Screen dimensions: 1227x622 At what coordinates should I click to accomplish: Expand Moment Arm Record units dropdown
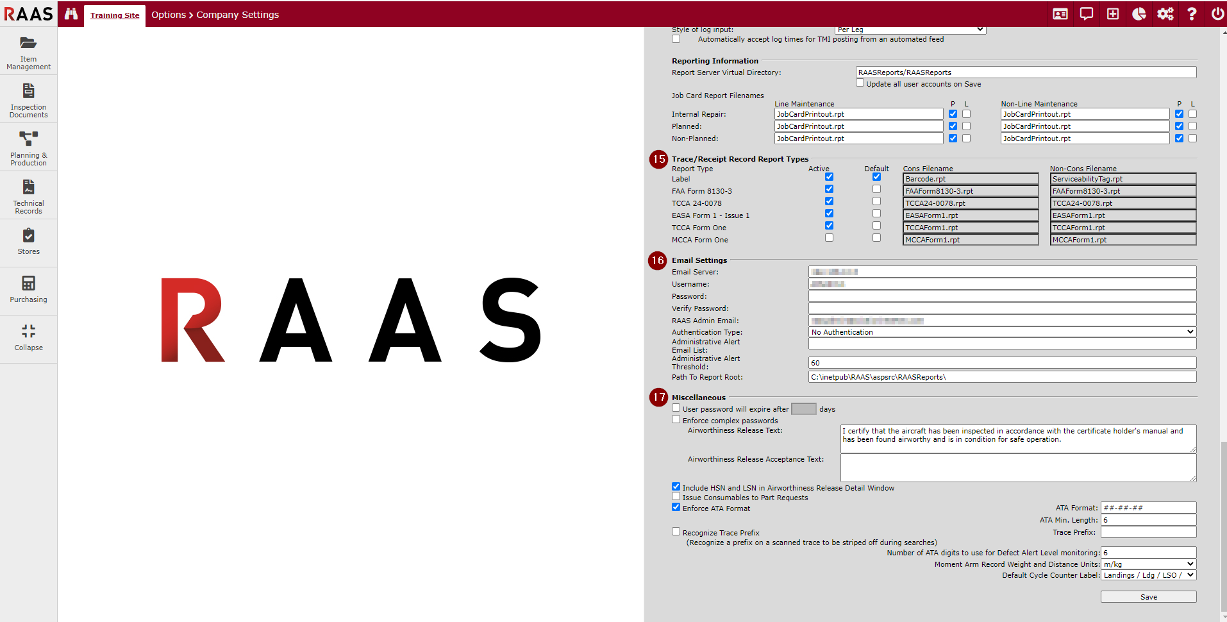(x=1148, y=564)
